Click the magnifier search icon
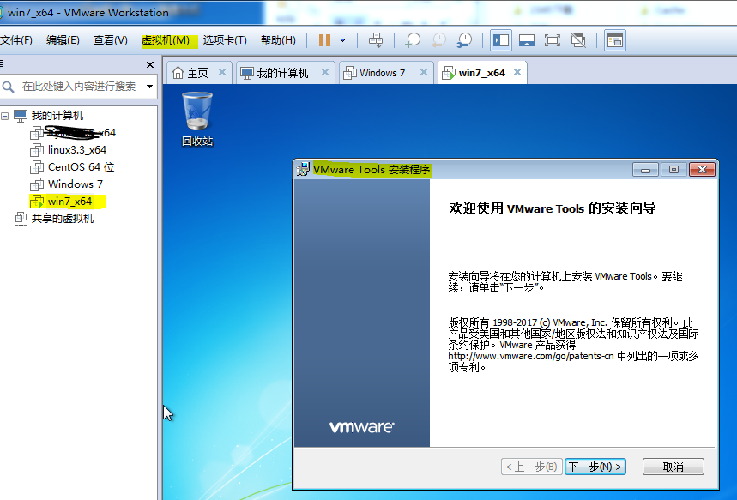Image resolution: width=737 pixels, height=500 pixels. 8,87
